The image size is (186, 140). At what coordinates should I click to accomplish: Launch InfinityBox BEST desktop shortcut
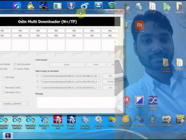44,122
